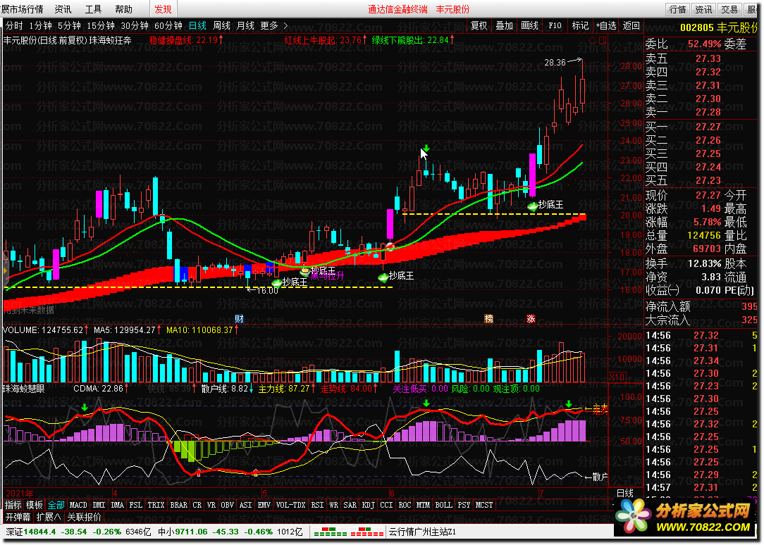
Task: Select the ROC indicator
Action: click(x=405, y=505)
